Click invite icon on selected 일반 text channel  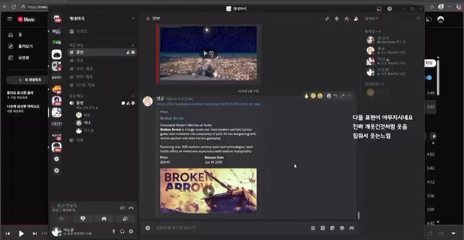click(128, 52)
